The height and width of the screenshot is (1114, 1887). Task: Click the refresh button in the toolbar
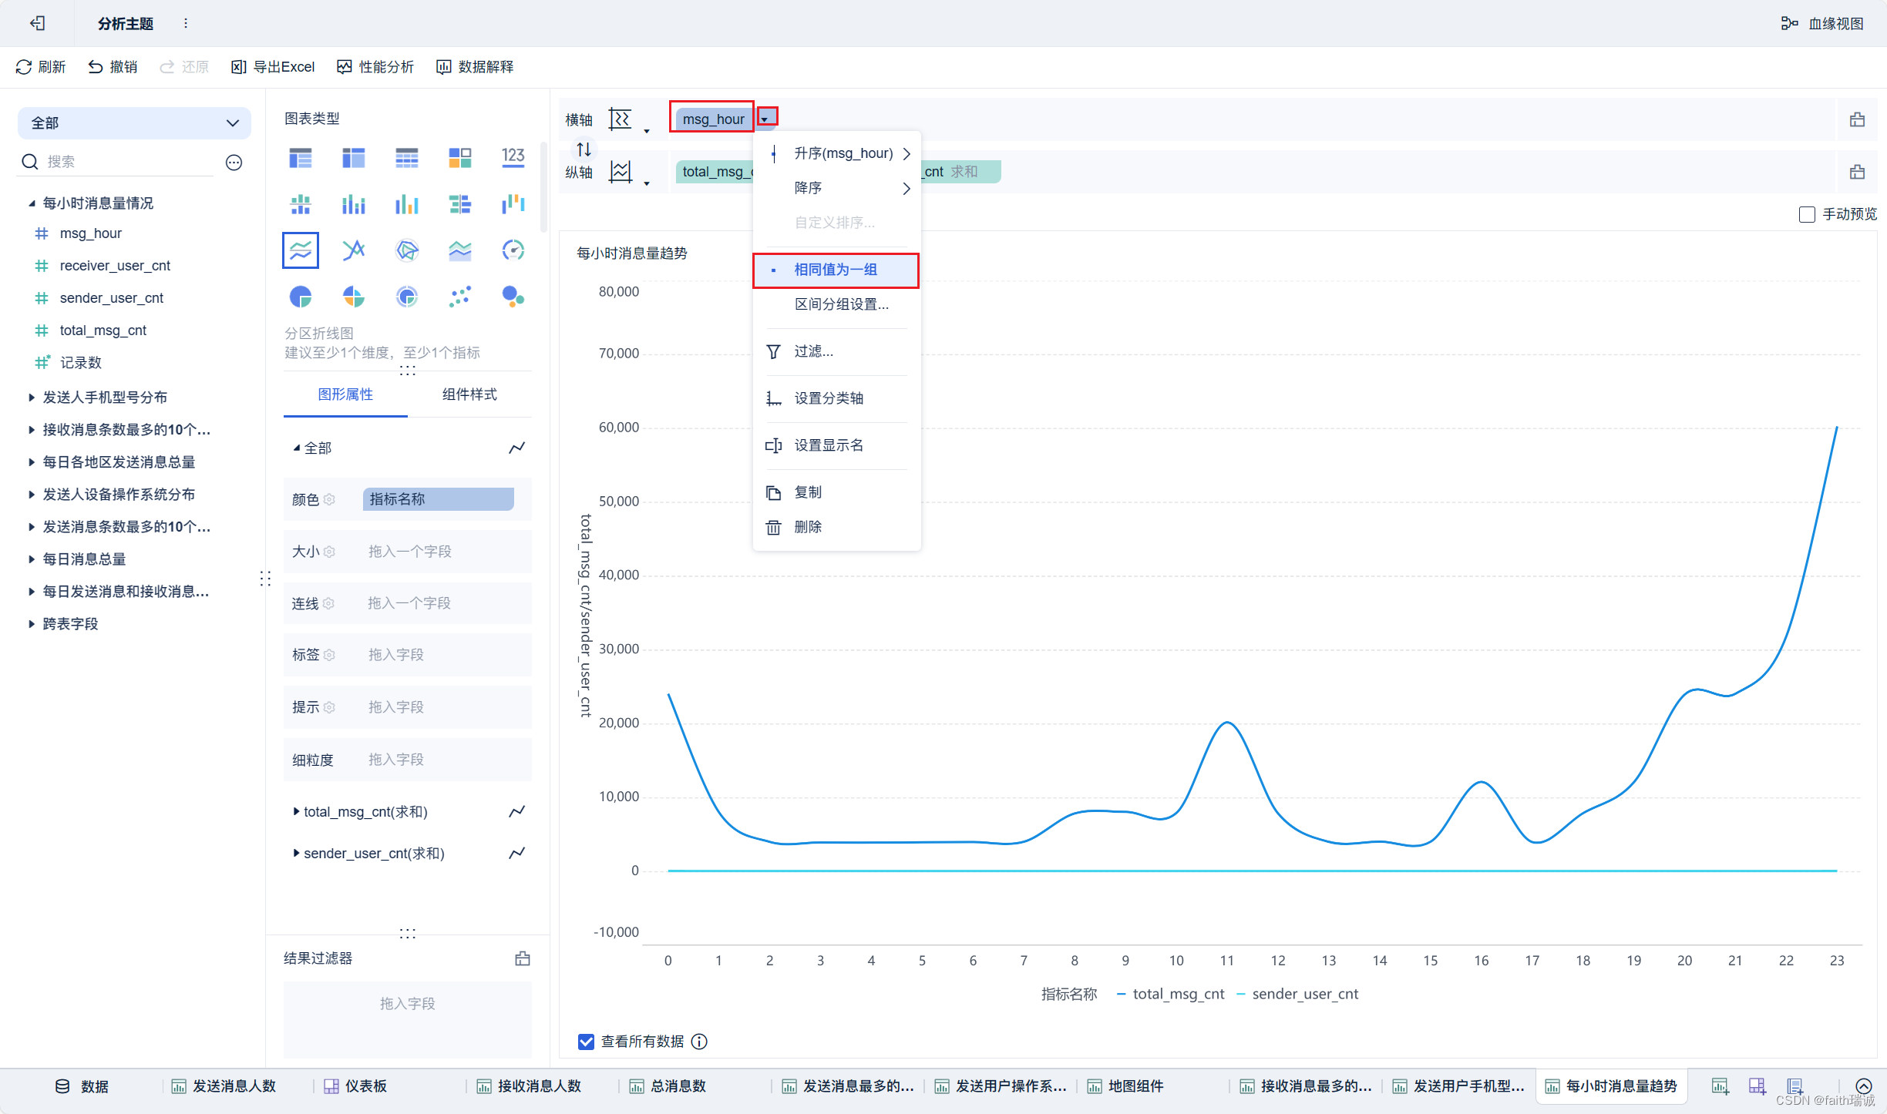click(x=41, y=67)
